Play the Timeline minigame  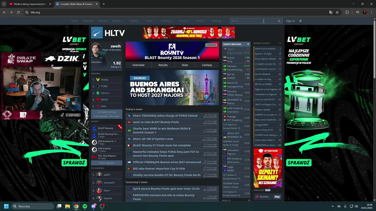point(277,197)
